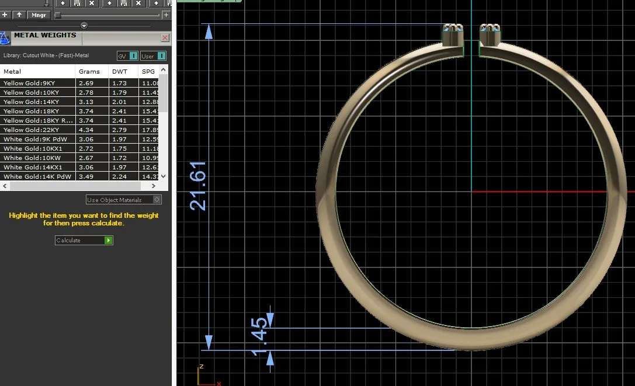Screen dimensions: 635x386
Task: Select the Yellow Gold:14KY row
Action: pyautogui.click(x=79, y=102)
